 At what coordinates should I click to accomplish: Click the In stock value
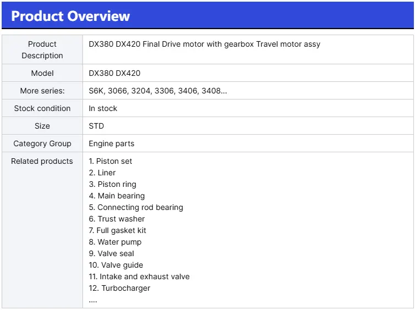(x=103, y=108)
